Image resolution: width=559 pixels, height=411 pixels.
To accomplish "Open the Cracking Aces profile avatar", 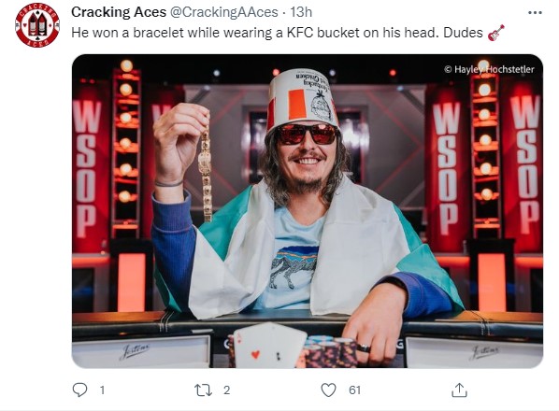I will point(37,25).
